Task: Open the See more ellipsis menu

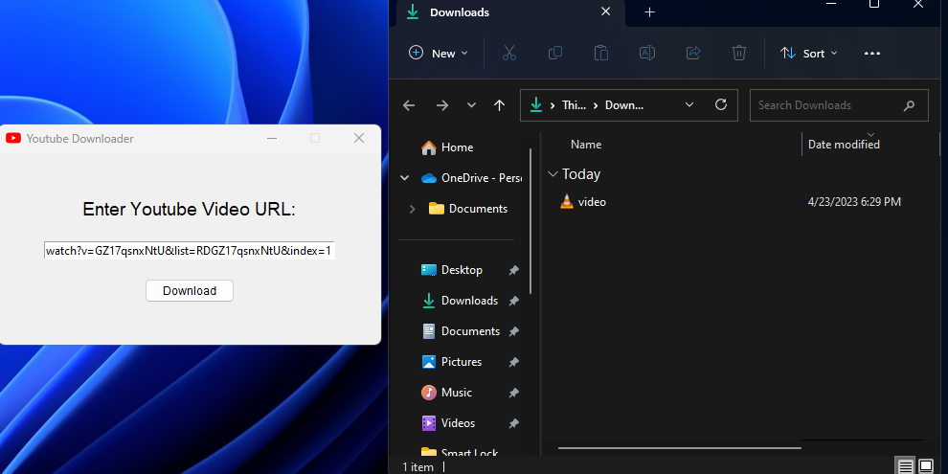Action: 871,54
